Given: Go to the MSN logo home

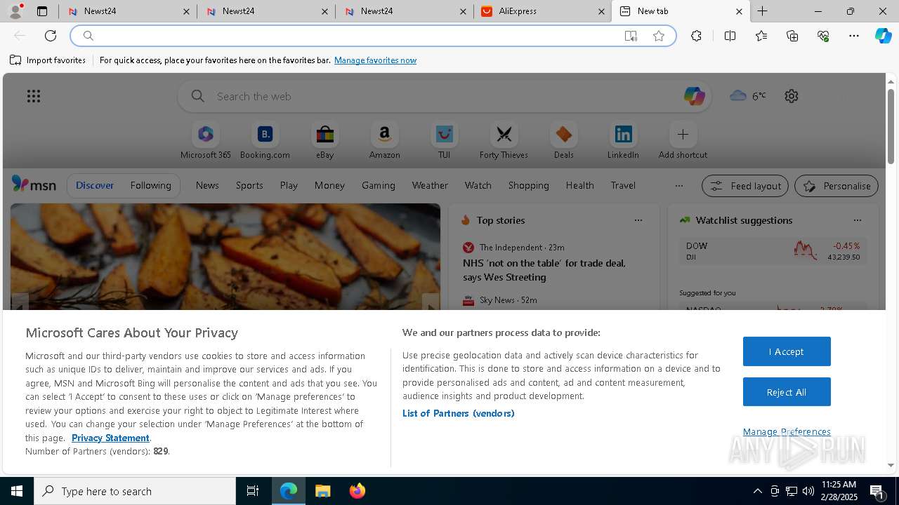Looking at the screenshot, I should (x=34, y=184).
